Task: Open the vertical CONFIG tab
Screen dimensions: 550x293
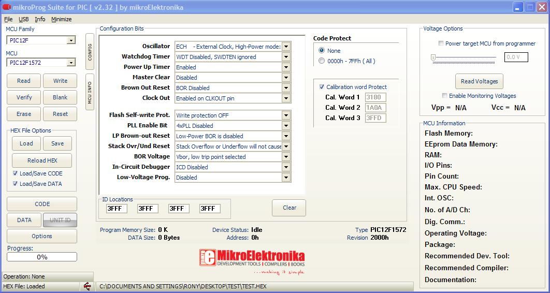Action: pos(90,52)
